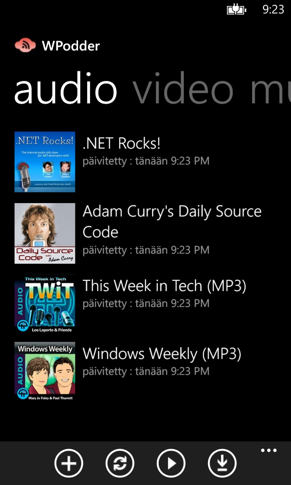The image size is (291, 485).
Task: Tap Adam Curry's Daily Source Code artwork
Action: click(x=45, y=233)
